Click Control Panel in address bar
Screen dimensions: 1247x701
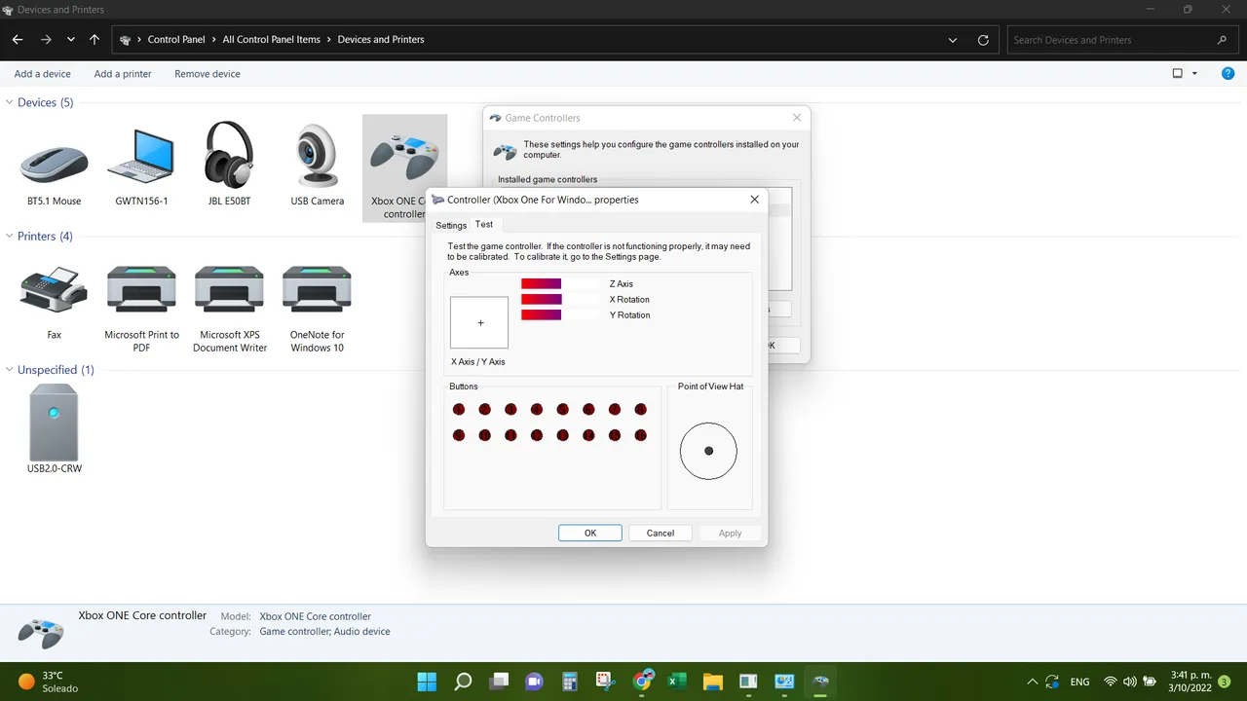pyautogui.click(x=176, y=40)
